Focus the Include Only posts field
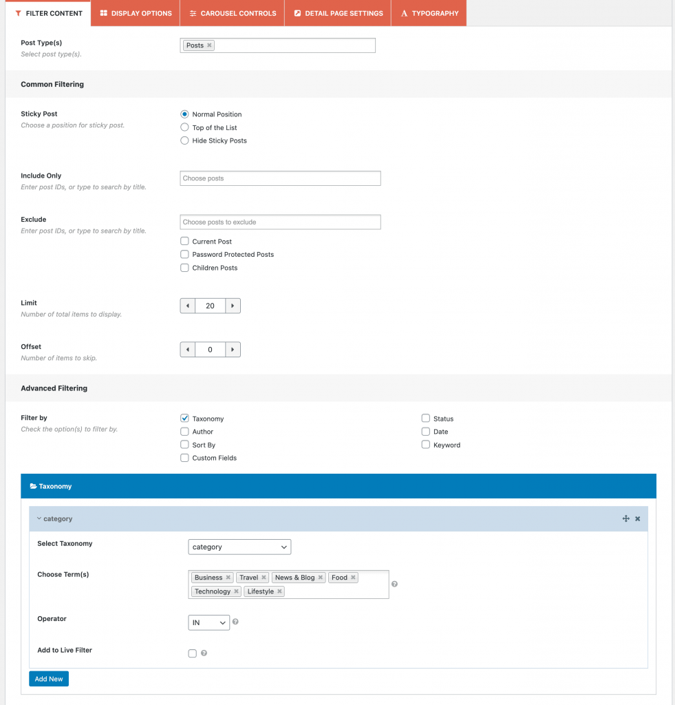Viewport: 675px width, 705px height. pyautogui.click(x=281, y=178)
